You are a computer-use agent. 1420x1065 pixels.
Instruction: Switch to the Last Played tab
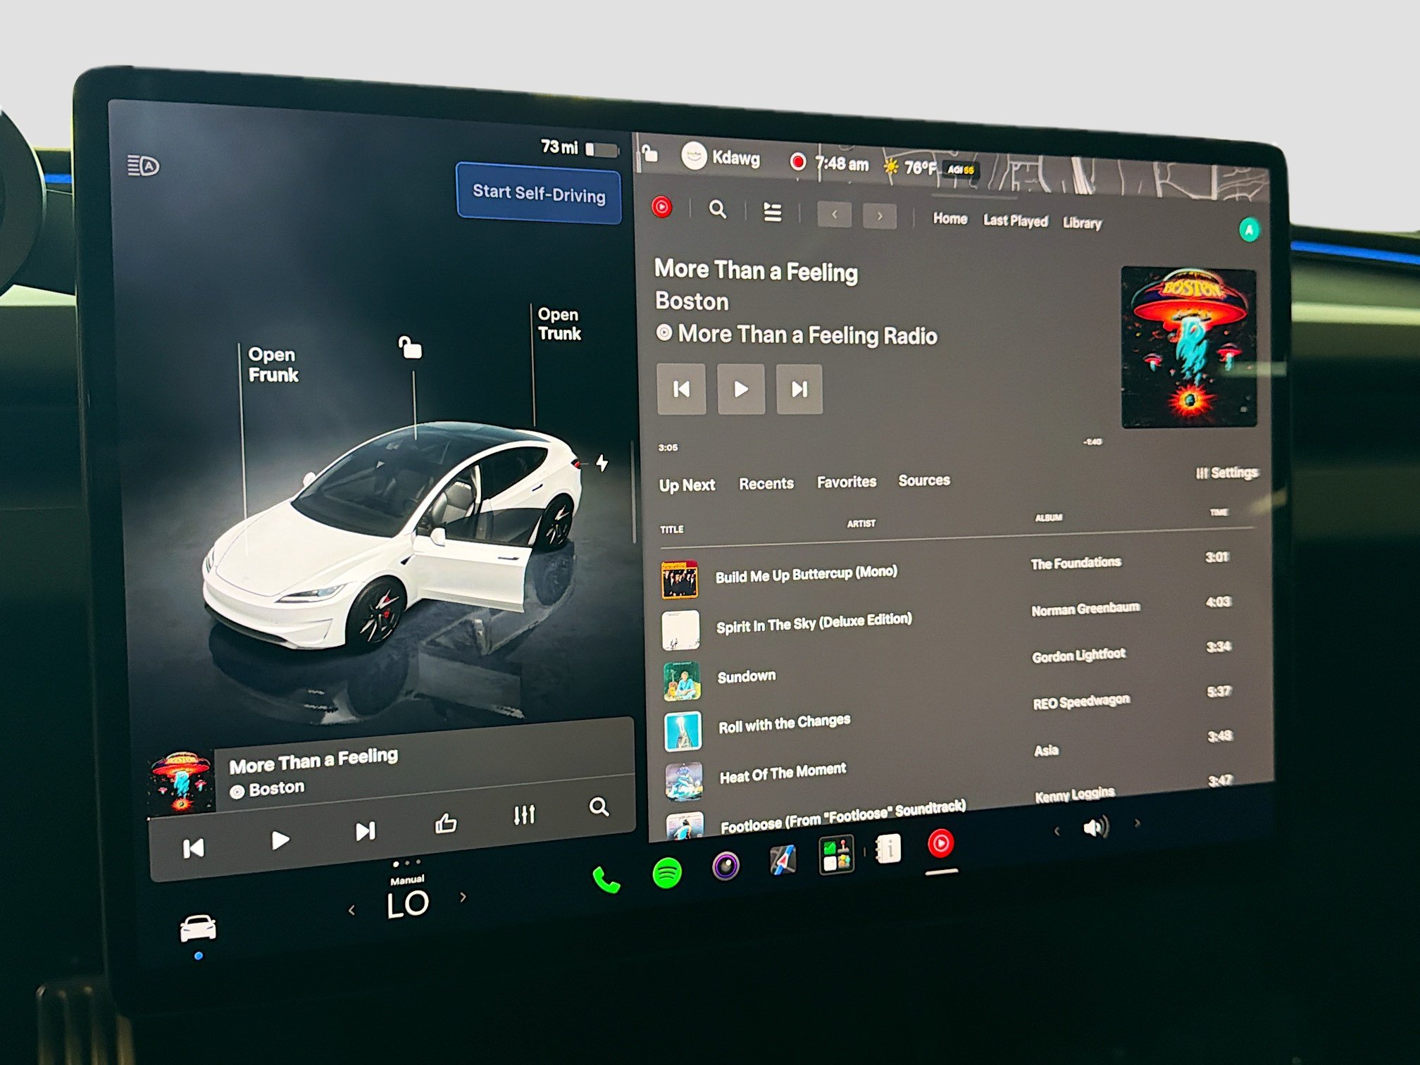[x=1015, y=221]
